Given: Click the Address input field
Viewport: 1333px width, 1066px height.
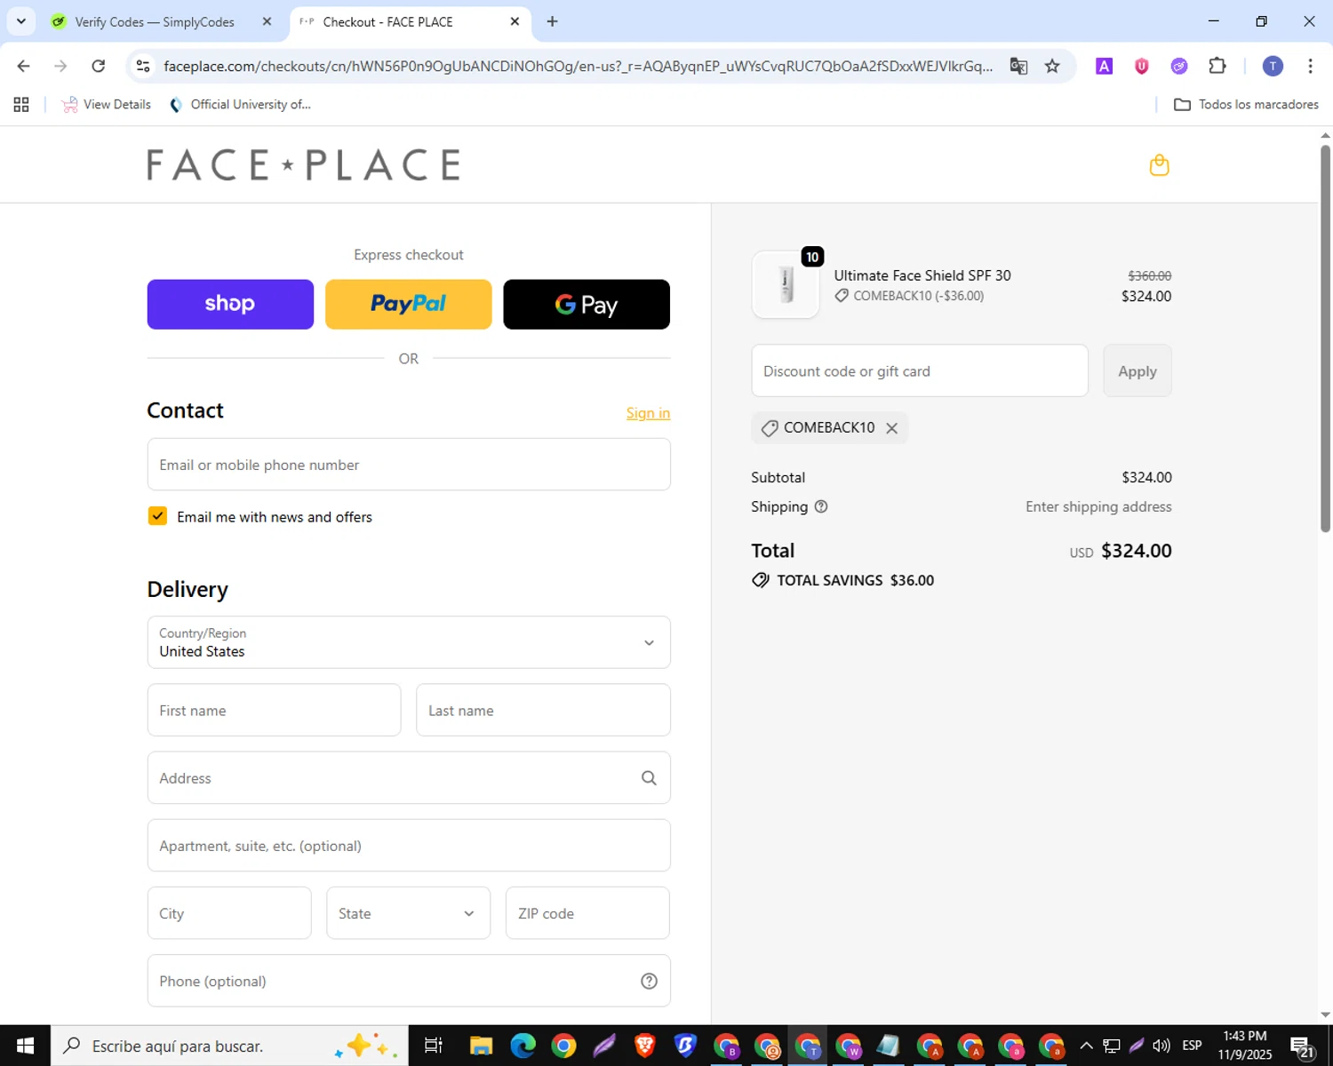Looking at the screenshot, I should (409, 778).
